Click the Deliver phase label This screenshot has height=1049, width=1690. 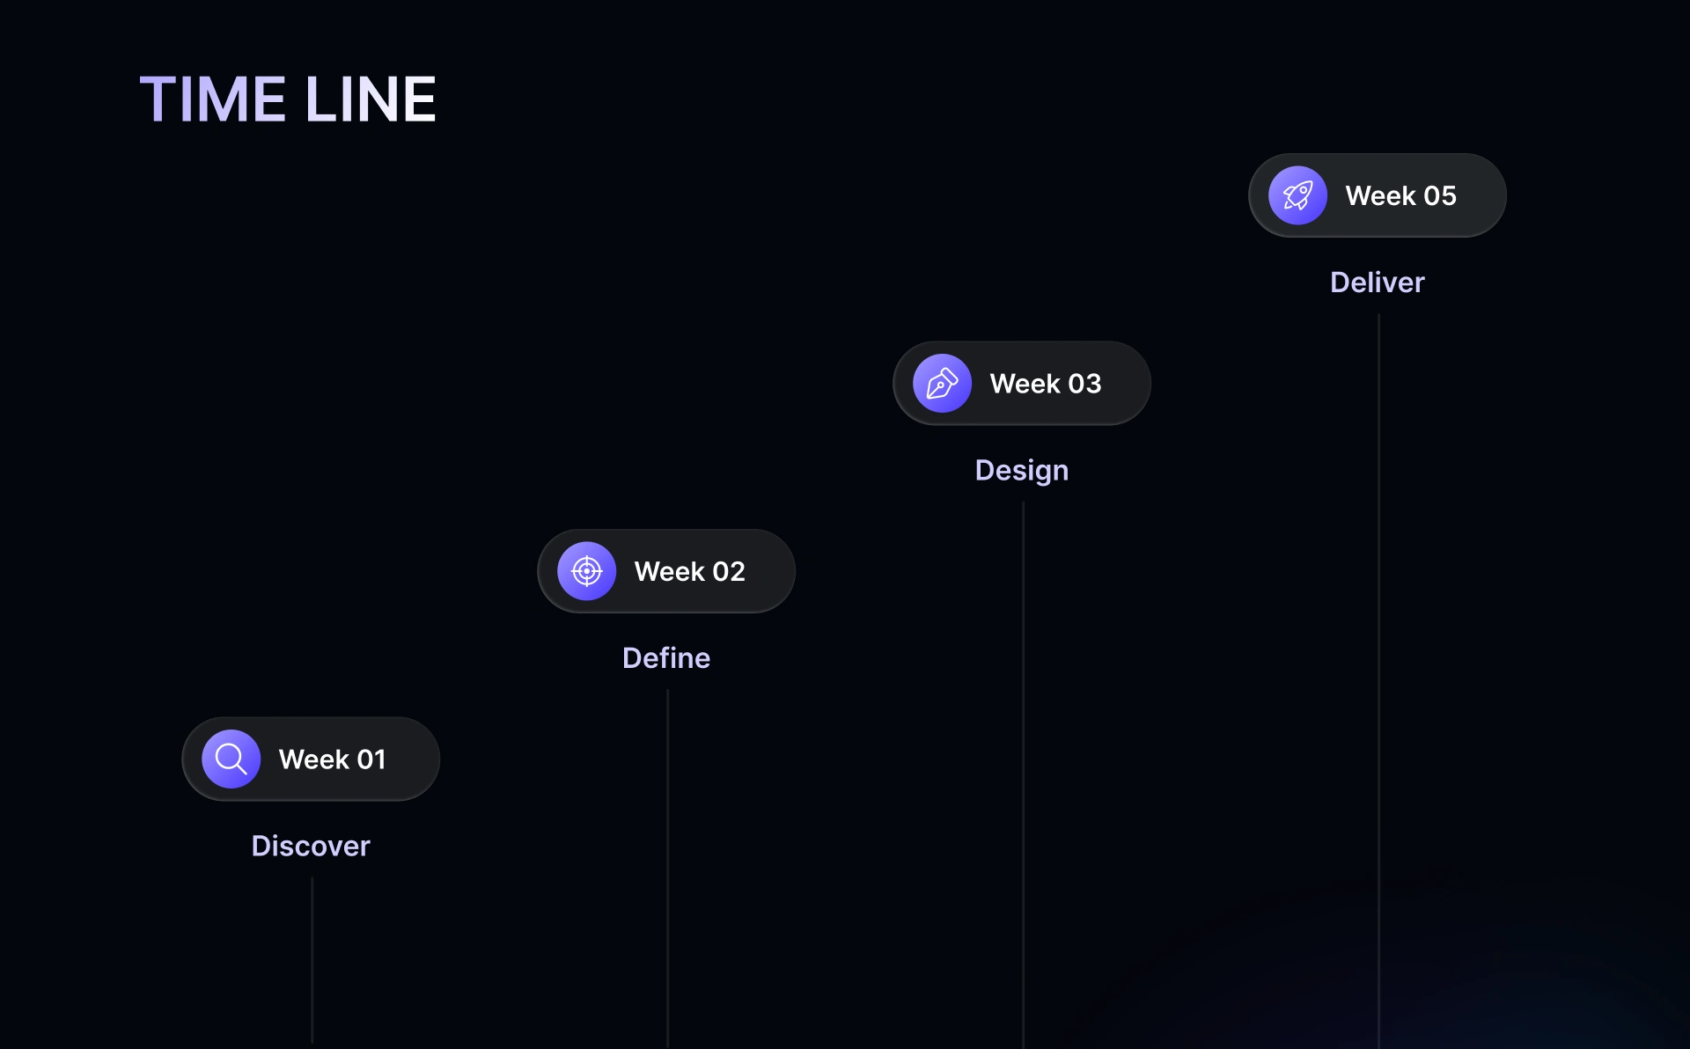[1377, 282]
